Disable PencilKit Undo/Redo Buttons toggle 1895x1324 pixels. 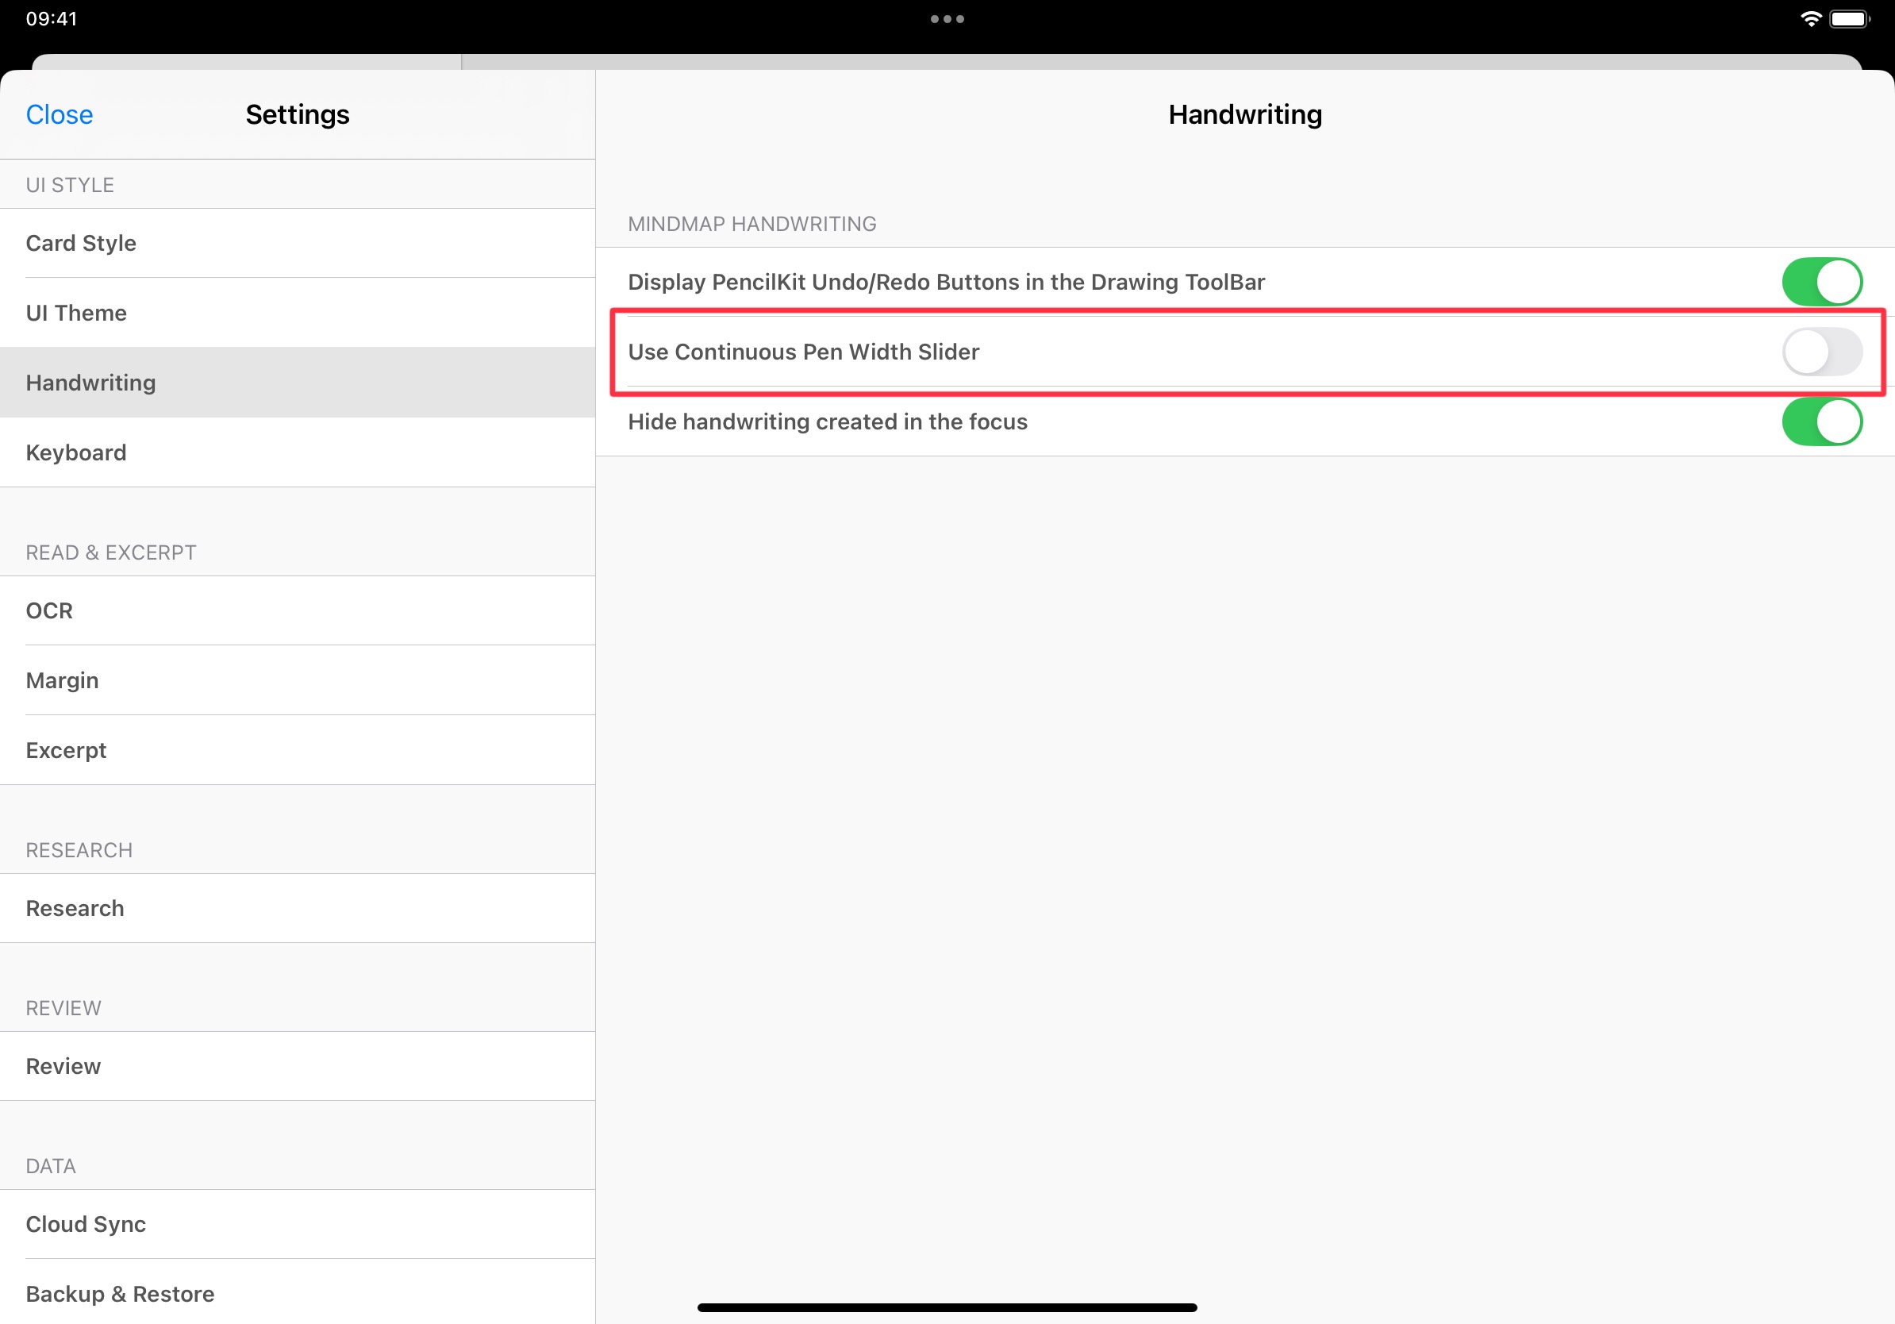1820,283
